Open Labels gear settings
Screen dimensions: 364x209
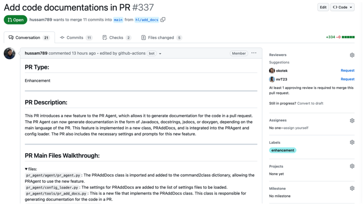[x=352, y=143]
